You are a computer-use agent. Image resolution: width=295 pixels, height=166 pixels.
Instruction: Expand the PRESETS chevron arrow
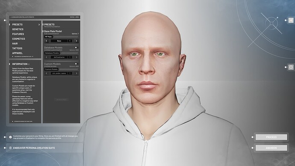pyautogui.click(x=39, y=25)
